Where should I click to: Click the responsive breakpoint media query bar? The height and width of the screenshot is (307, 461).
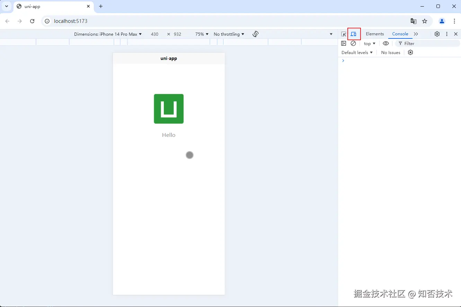click(169, 42)
